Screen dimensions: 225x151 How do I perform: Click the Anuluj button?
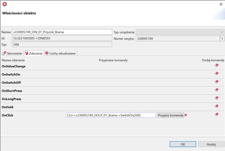(x=211, y=144)
